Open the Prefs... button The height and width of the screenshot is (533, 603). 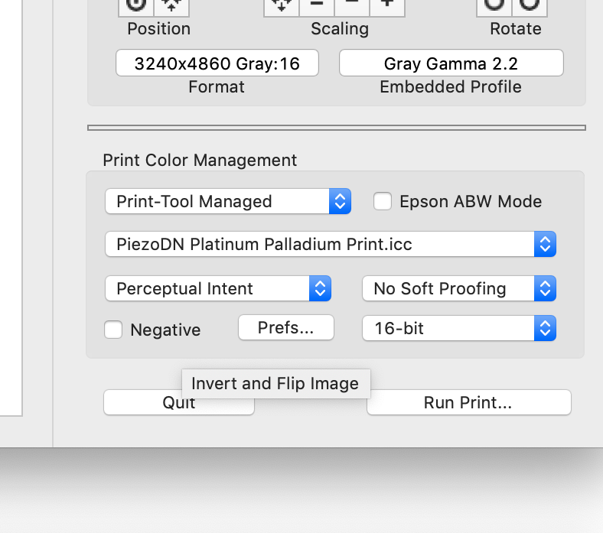coord(286,328)
